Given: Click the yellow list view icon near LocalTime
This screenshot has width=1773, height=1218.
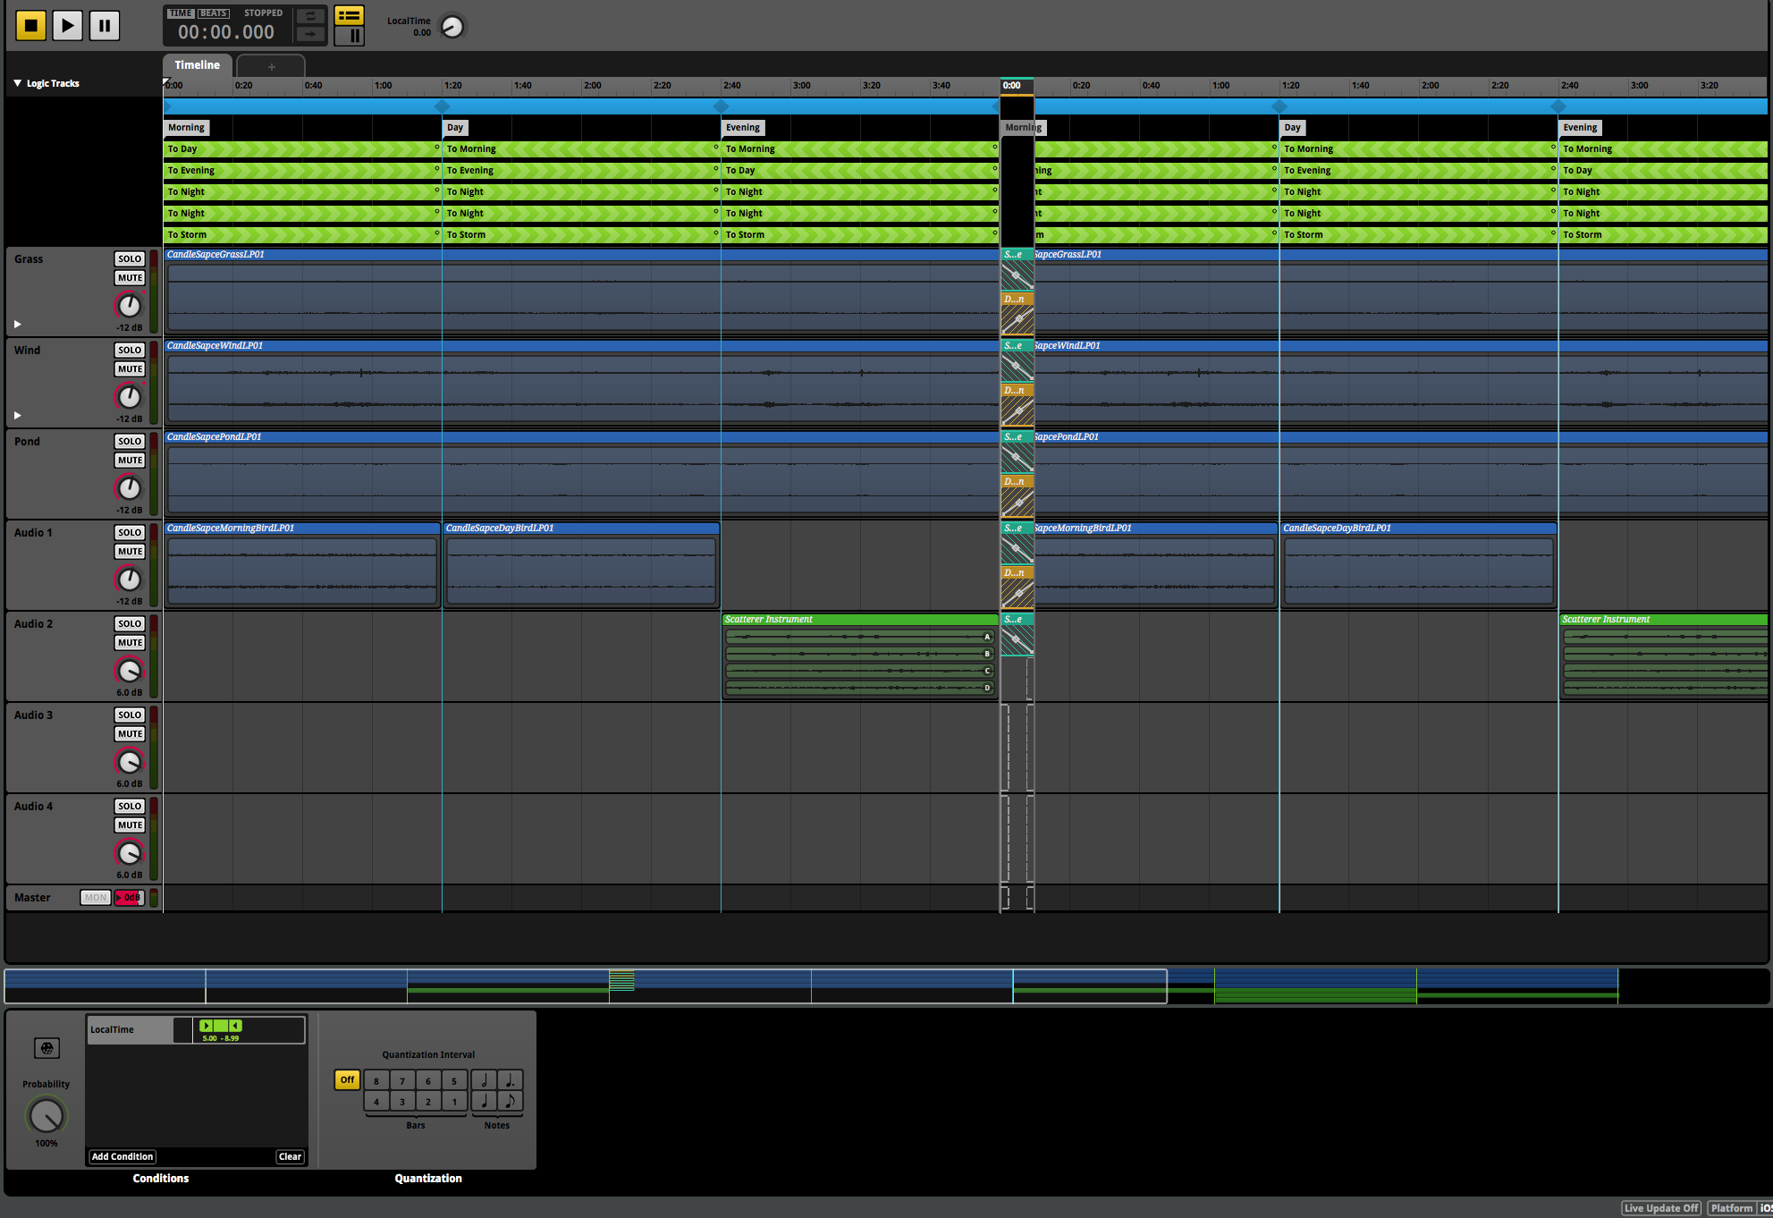Looking at the screenshot, I should tap(349, 15).
